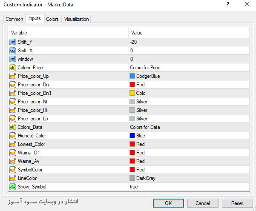Select the SymbolColor variable name
256x211 pixels.
pyautogui.click(x=30, y=170)
